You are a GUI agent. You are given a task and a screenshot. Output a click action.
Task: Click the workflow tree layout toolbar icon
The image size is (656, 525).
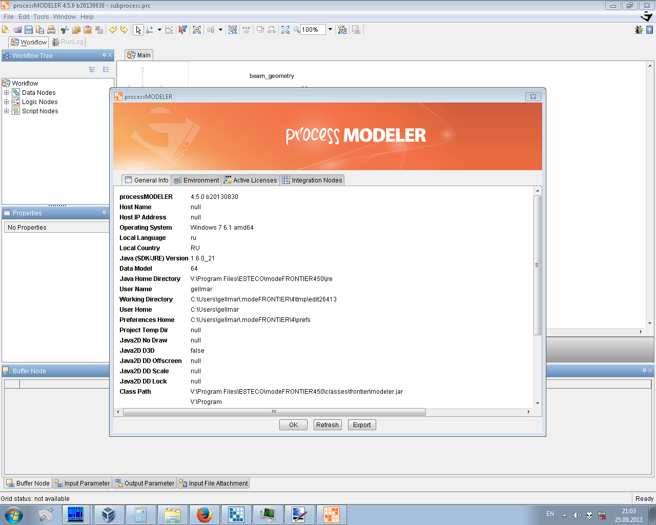pyautogui.click(x=342, y=30)
